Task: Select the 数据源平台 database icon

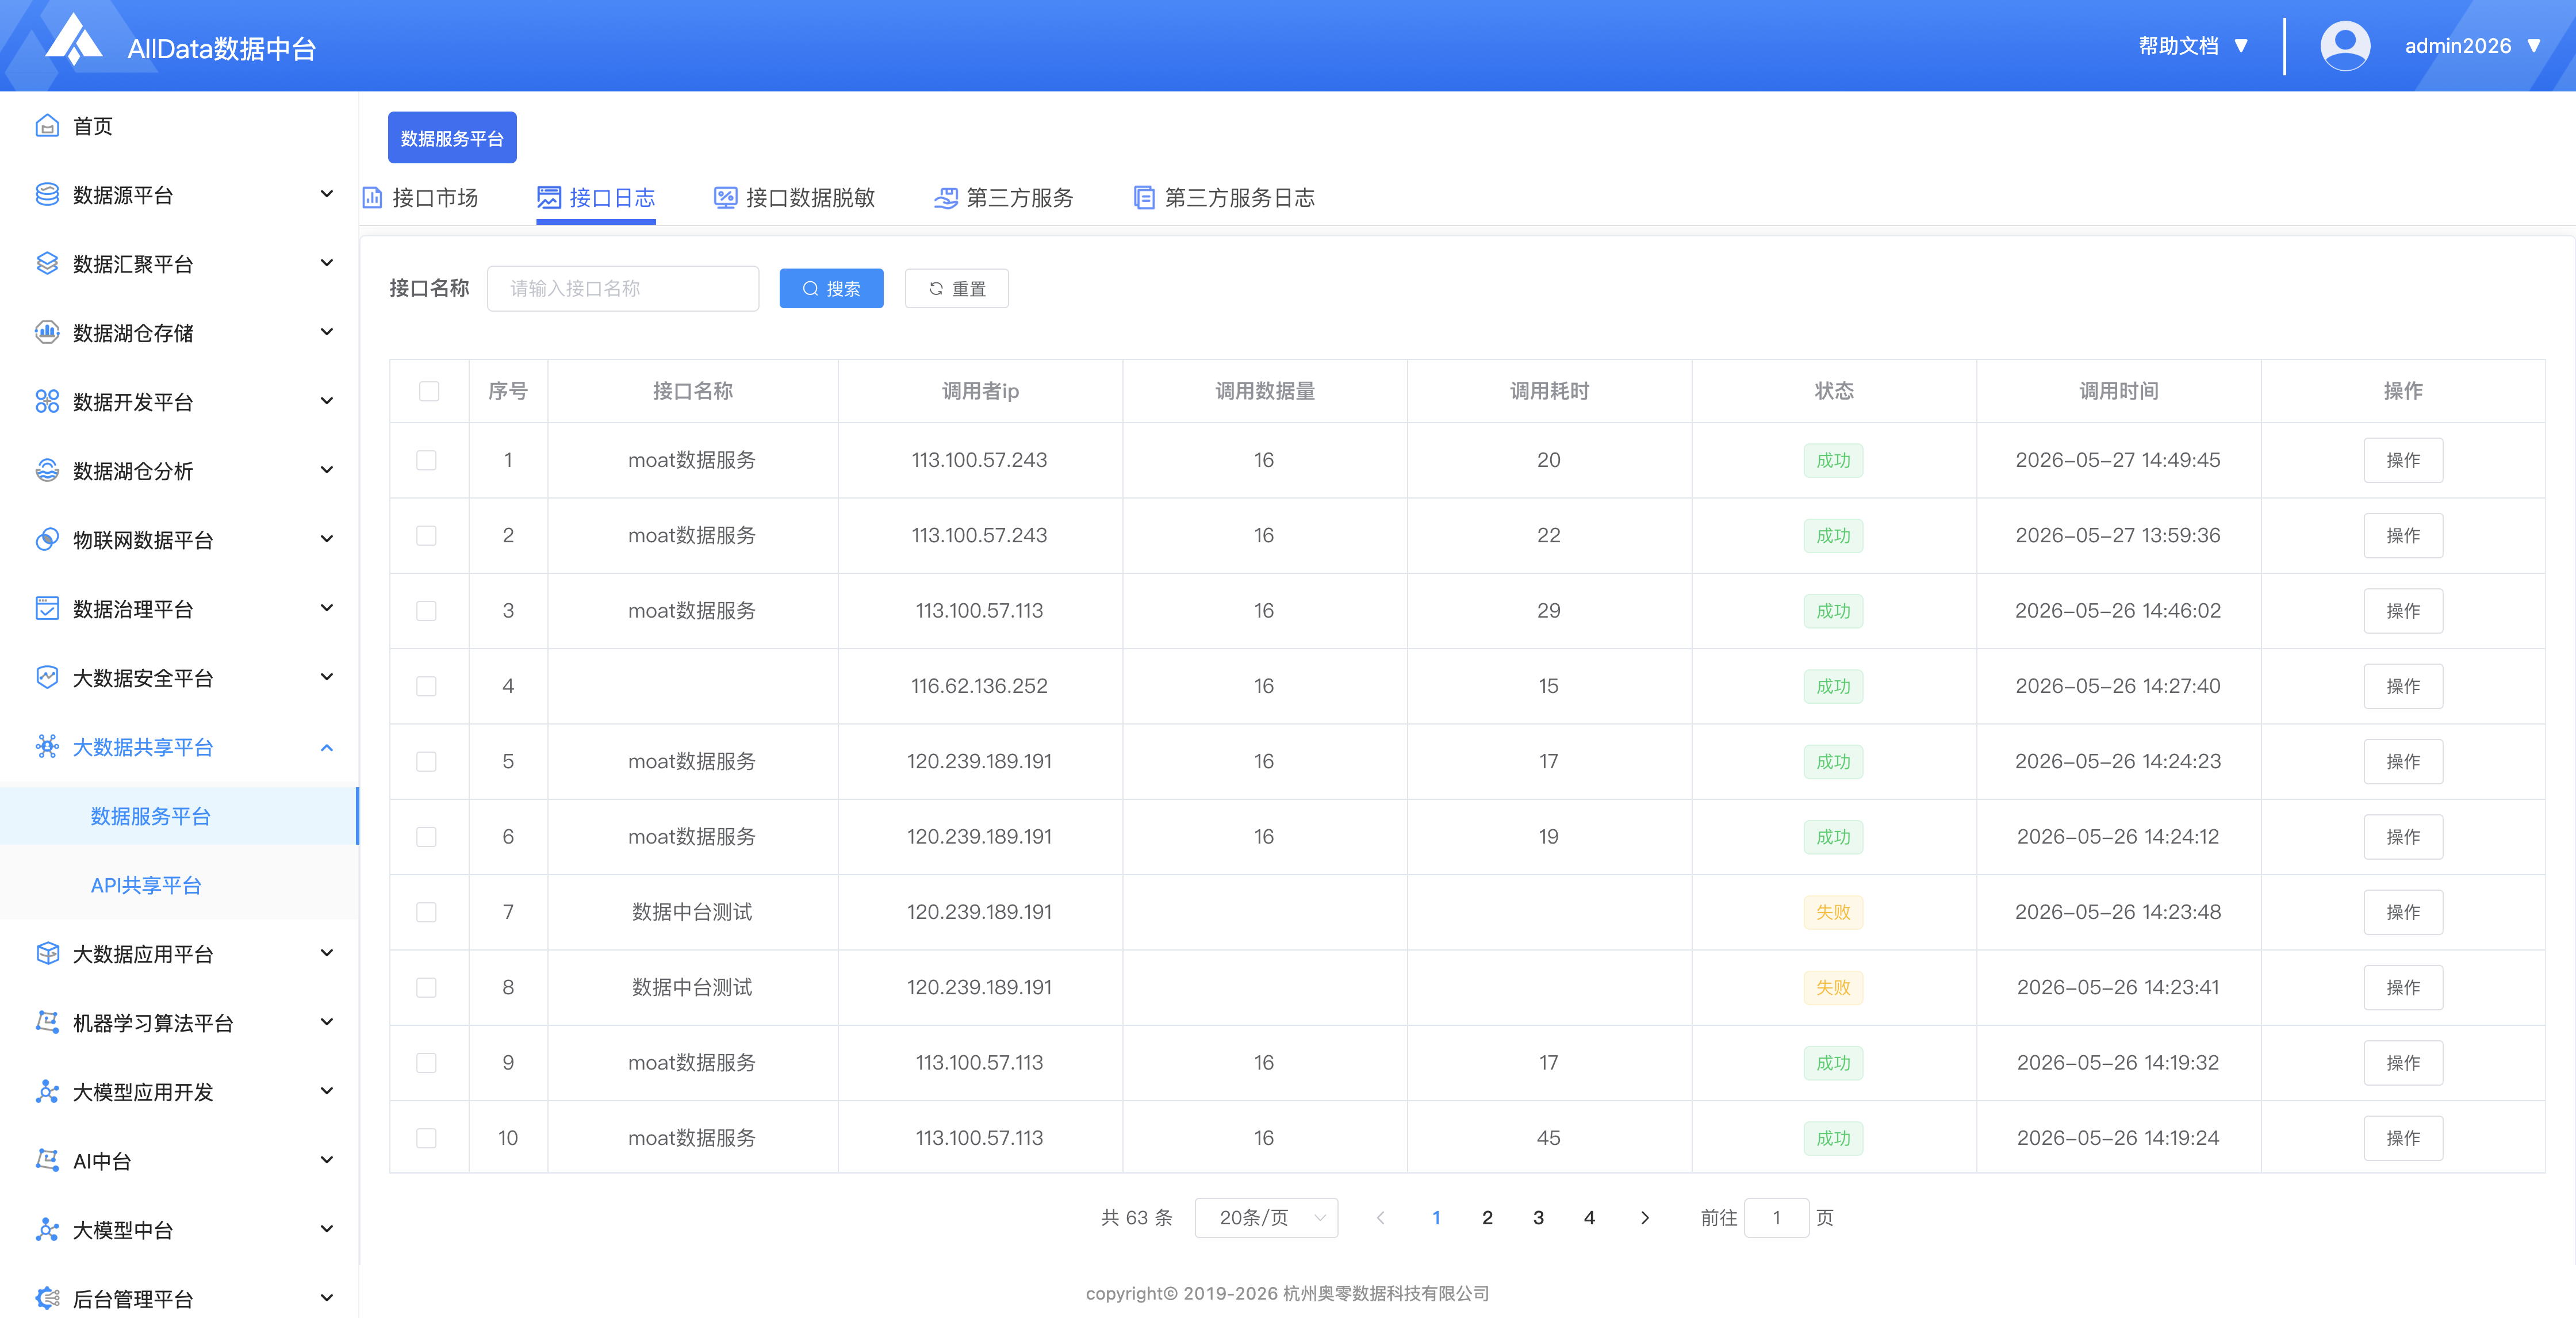Action: coord(47,195)
